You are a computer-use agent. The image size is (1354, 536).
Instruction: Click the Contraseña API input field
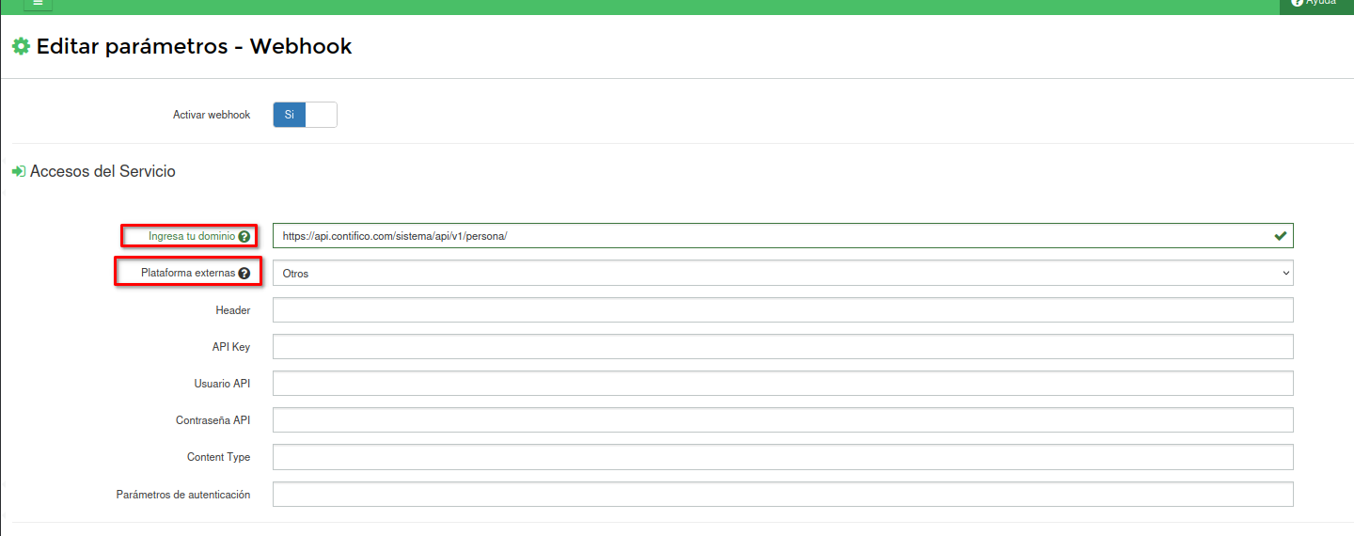coord(782,420)
